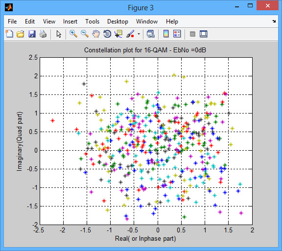Screen dimensions: 282x251
Task: Save the figure using the floppy disk icon
Action: 32,34
